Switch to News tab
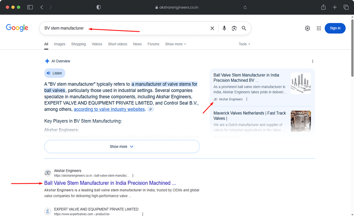This screenshot has width=354, height=217. [x=137, y=44]
